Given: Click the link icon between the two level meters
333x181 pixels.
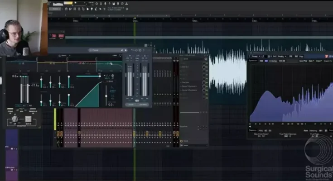Looking at the screenshot, I should 137,100.
